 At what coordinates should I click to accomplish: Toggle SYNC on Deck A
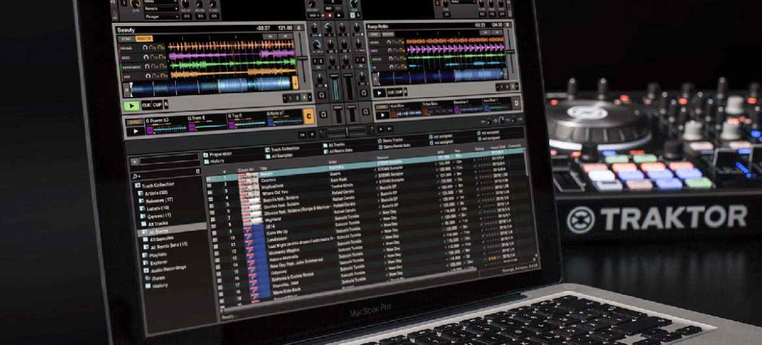[x=127, y=39]
